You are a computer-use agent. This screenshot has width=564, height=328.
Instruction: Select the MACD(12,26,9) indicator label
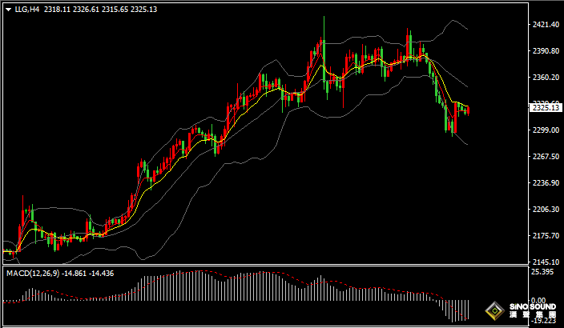pyautogui.click(x=38, y=274)
